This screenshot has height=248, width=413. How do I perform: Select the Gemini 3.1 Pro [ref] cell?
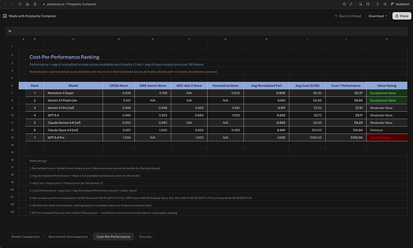(x=73, y=108)
